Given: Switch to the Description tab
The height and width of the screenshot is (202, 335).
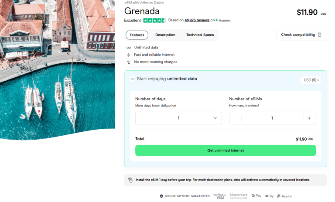Looking at the screenshot, I should coord(165,35).
